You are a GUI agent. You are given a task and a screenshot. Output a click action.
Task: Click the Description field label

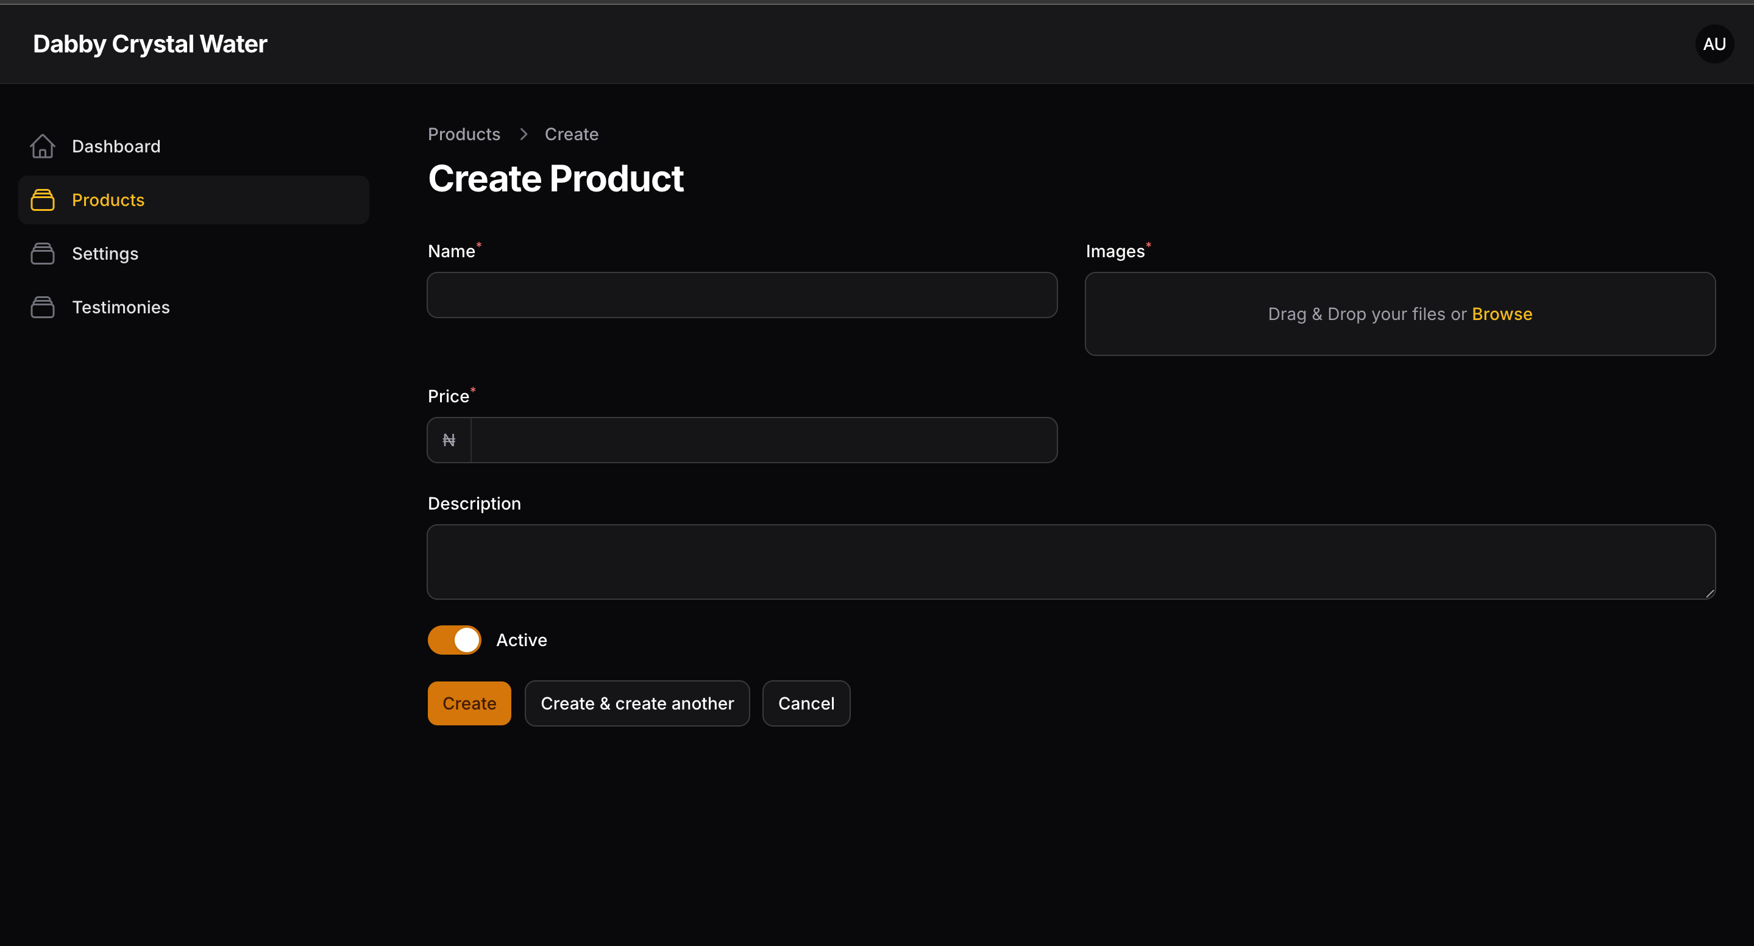click(474, 503)
